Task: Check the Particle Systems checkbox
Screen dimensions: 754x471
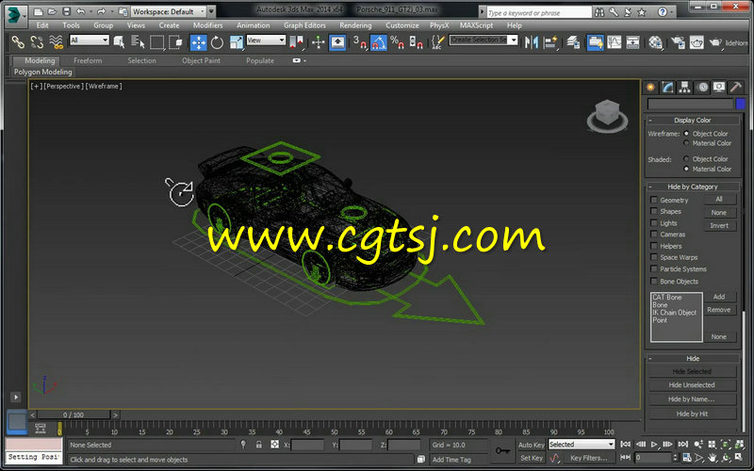Action: click(x=653, y=268)
